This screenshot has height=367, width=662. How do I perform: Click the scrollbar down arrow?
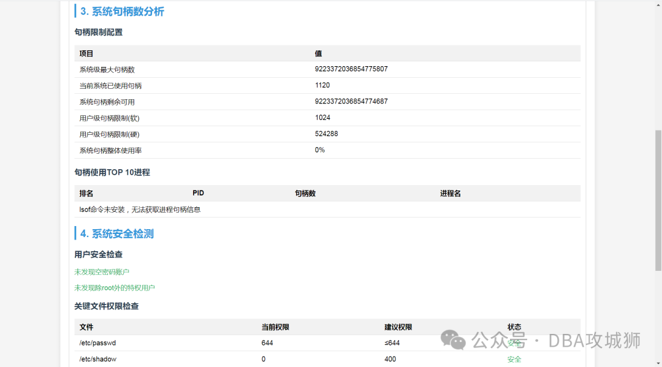coord(658,363)
